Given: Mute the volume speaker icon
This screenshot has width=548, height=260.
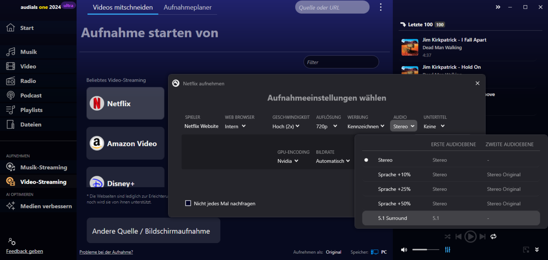Looking at the screenshot, I should pyautogui.click(x=404, y=250).
